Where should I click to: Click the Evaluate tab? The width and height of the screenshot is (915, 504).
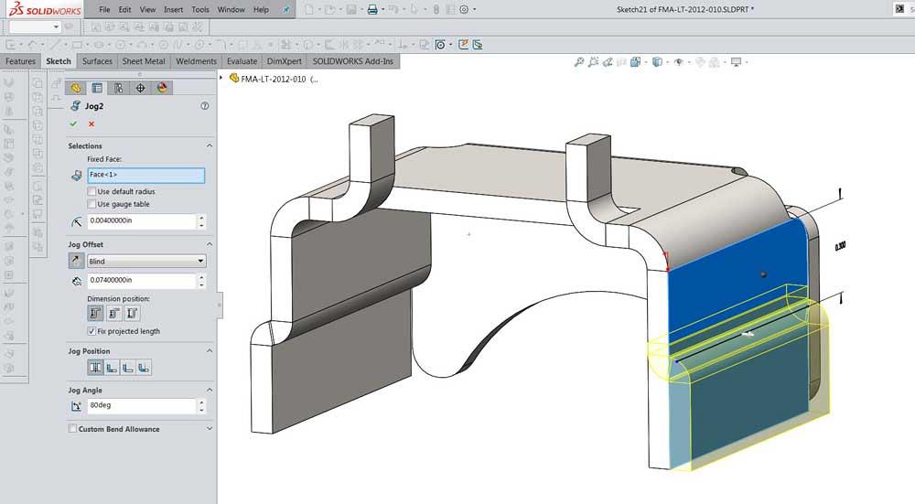242,61
